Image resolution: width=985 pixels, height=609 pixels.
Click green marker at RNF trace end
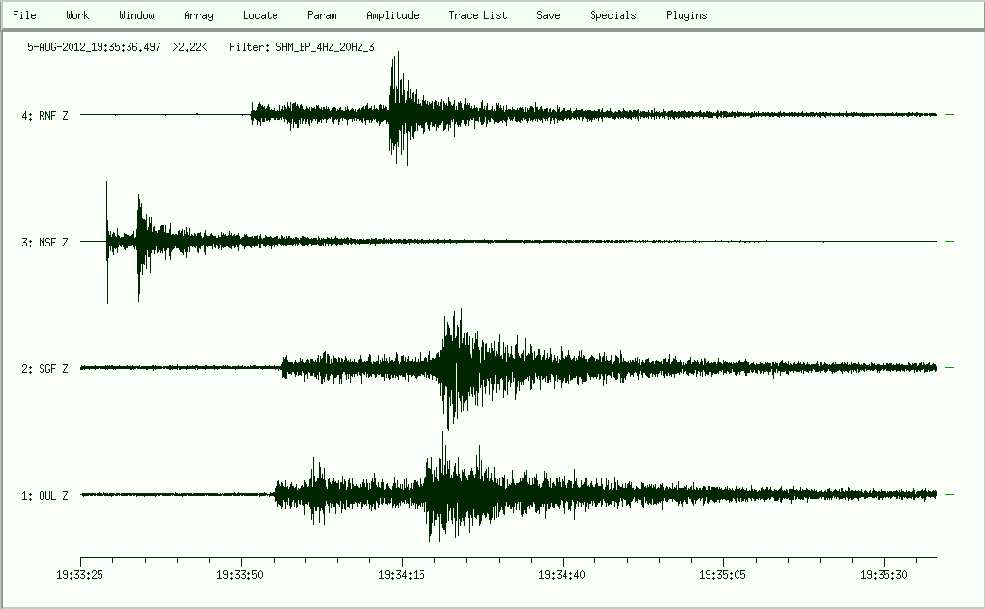949,115
